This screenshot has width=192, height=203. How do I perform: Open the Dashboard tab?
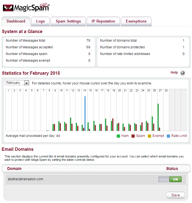(x=16, y=21)
